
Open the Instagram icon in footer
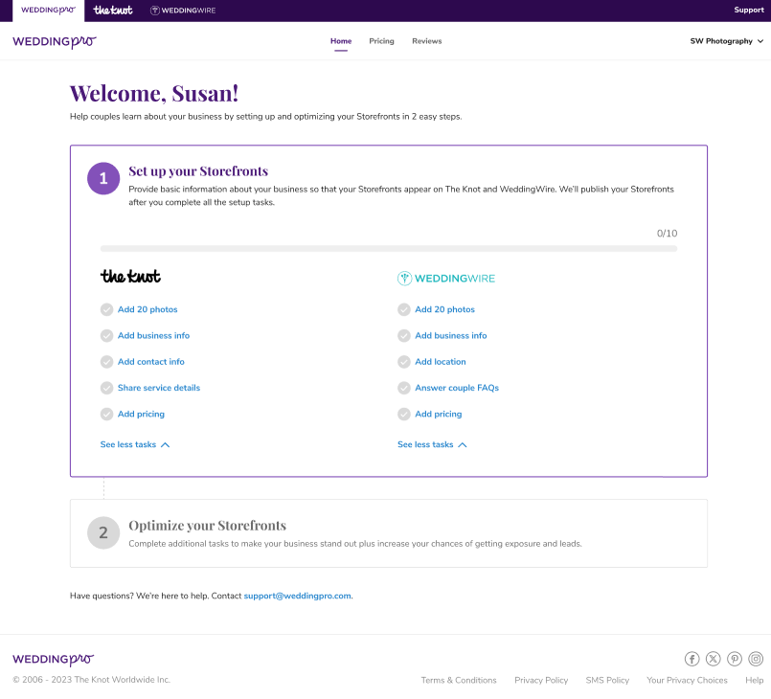[x=756, y=659]
